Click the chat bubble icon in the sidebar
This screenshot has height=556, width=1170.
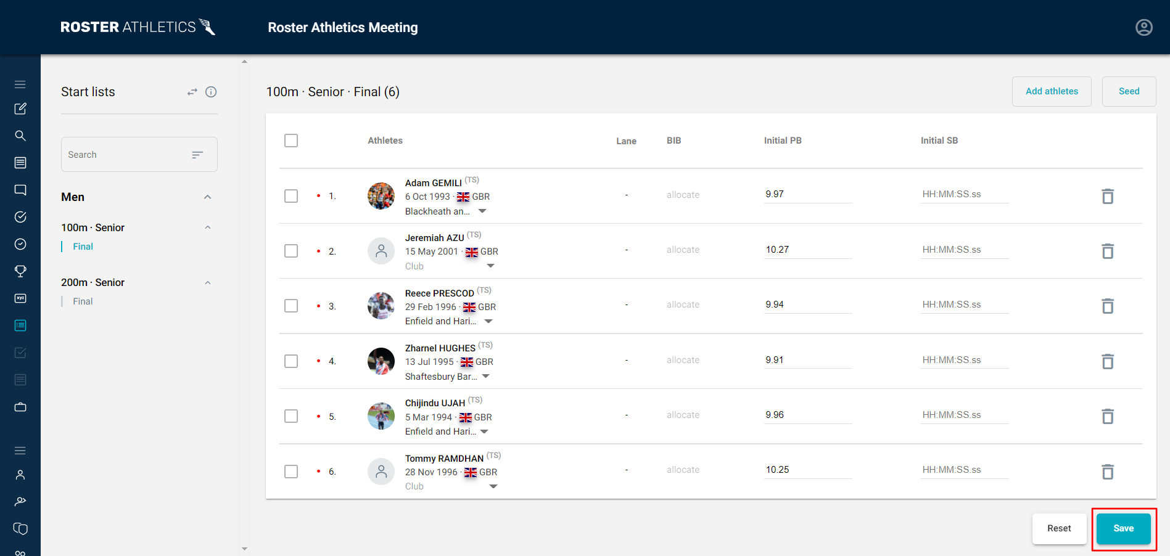20,189
